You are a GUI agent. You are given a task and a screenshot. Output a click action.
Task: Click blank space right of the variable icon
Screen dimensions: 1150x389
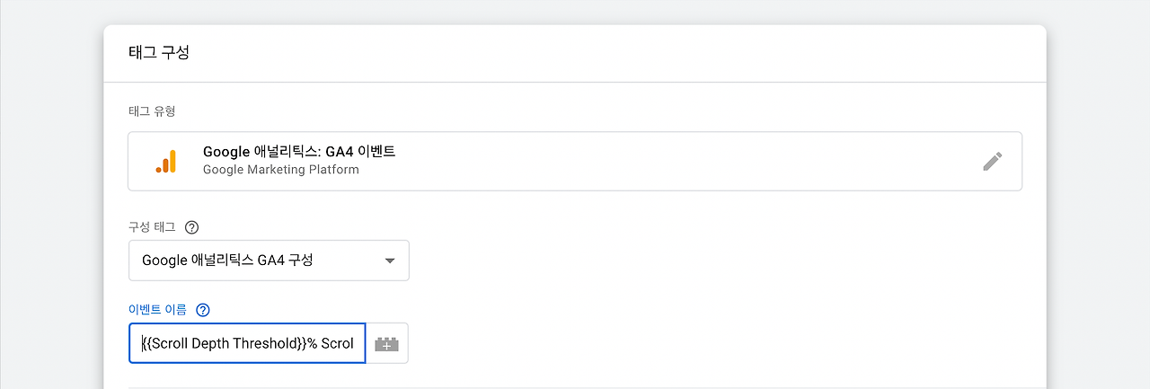tap(719, 344)
